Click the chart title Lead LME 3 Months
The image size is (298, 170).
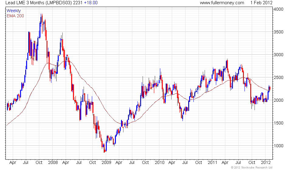pos(25,3)
